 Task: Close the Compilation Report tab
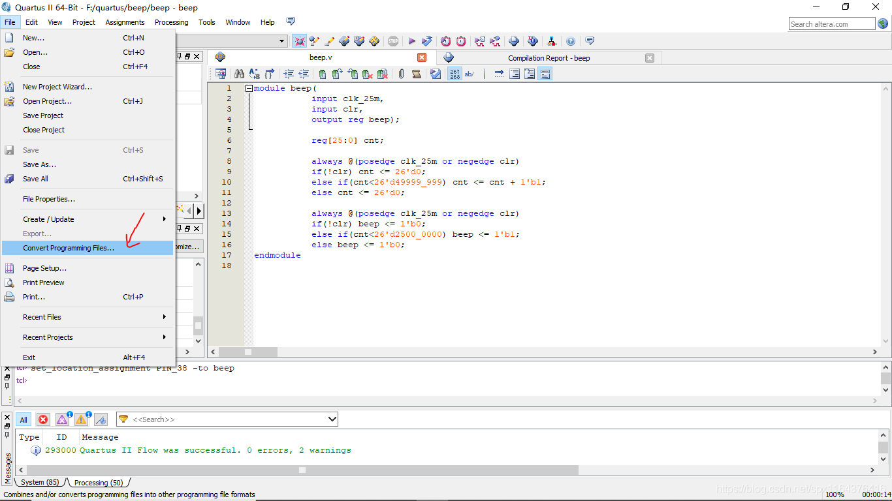click(649, 57)
